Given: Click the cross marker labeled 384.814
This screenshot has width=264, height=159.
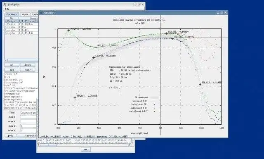Looking at the screenshot, I should [x=75, y=97].
